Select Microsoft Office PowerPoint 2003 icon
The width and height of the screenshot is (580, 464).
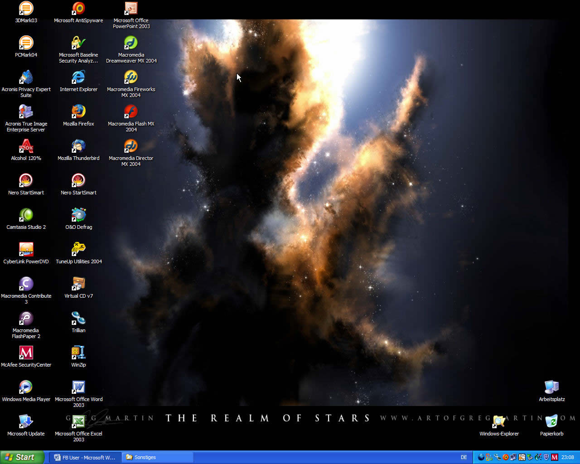[131, 15]
